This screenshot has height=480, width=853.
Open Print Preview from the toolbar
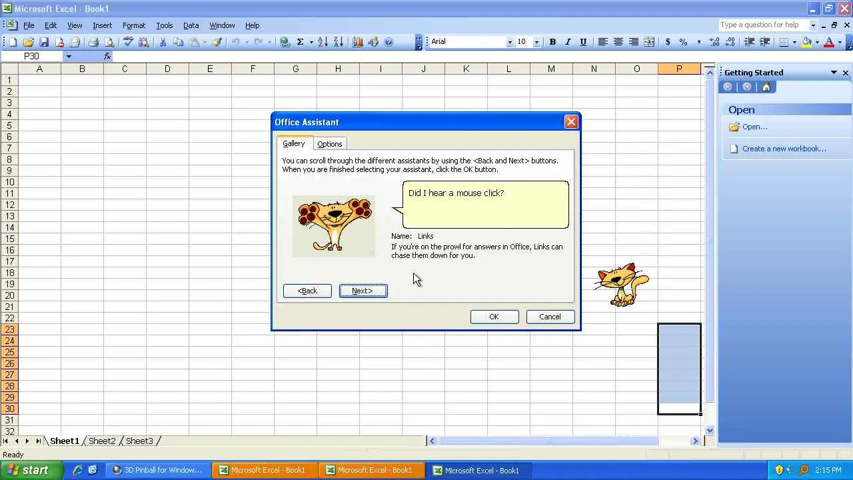point(109,42)
